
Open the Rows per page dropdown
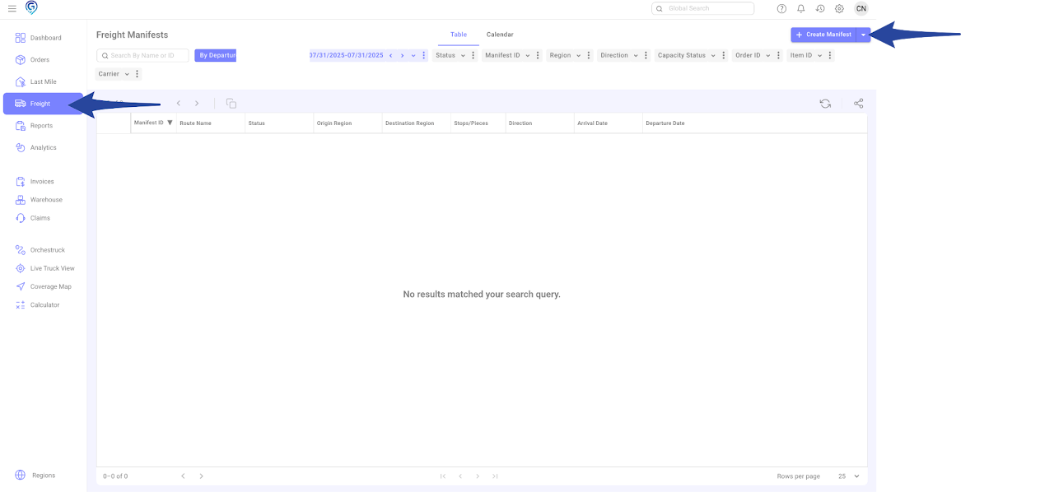tap(849, 476)
